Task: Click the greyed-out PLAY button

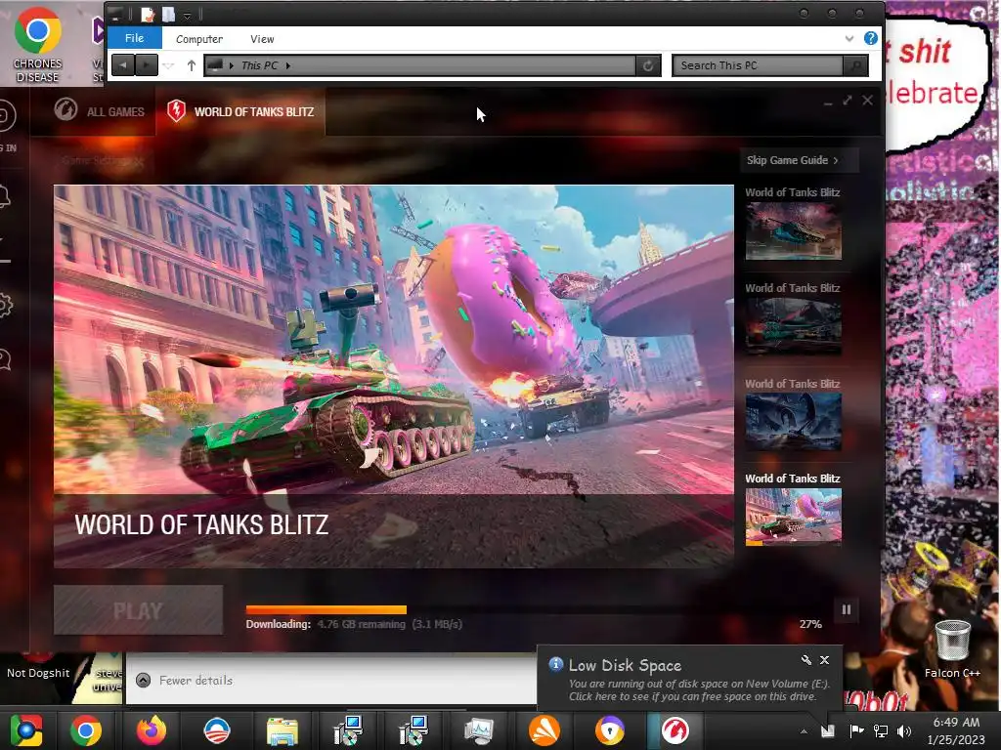Action: point(138,609)
